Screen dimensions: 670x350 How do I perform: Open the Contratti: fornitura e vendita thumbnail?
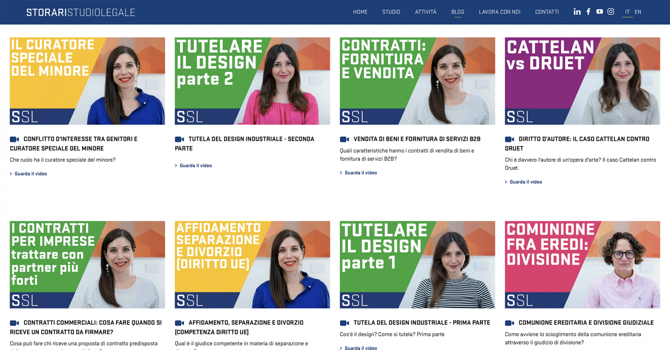[x=417, y=81]
